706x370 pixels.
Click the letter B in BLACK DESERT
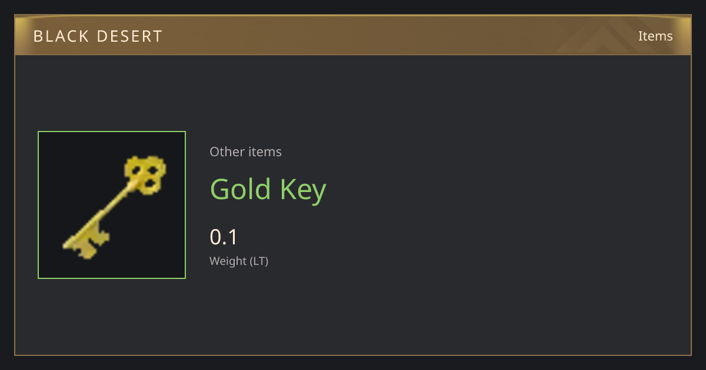point(38,36)
